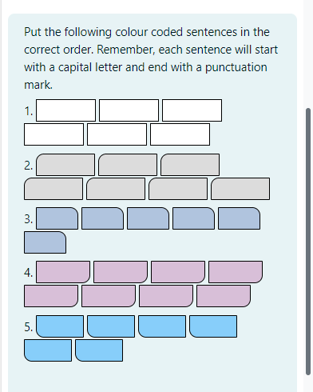Select the third white box in sentence 1's top row
313x392 pixels.
tap(192, 110)
